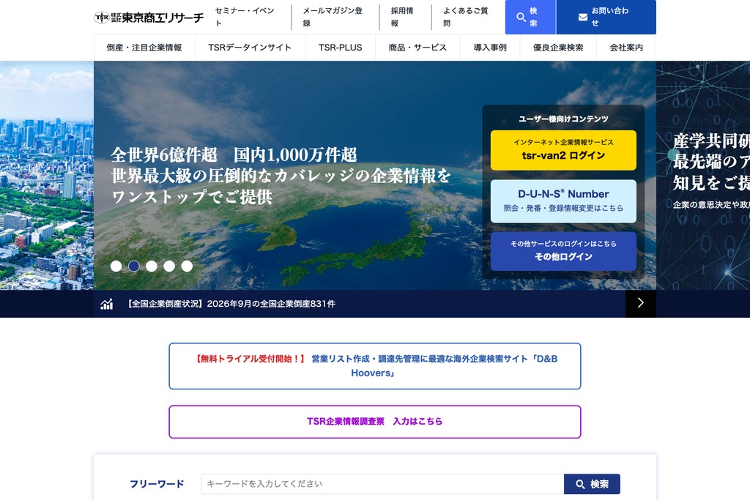Open TSR企業情報調査票 入力はこちら banner
Screen dimensions: 750x500
(375, 422)
